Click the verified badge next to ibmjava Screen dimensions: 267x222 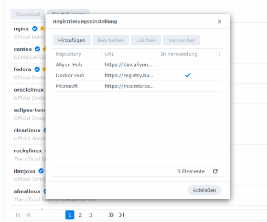[41, 171]
